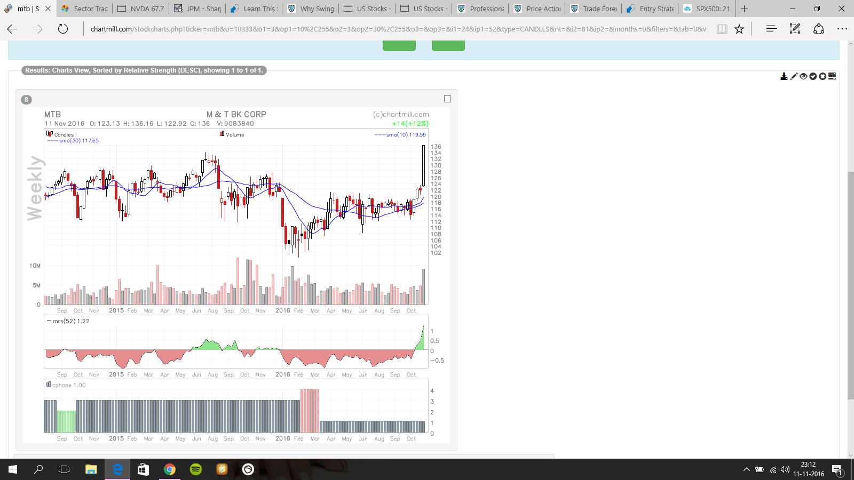Close the active mtb tab
854x480 pixels.
click(x=48, y=9)
